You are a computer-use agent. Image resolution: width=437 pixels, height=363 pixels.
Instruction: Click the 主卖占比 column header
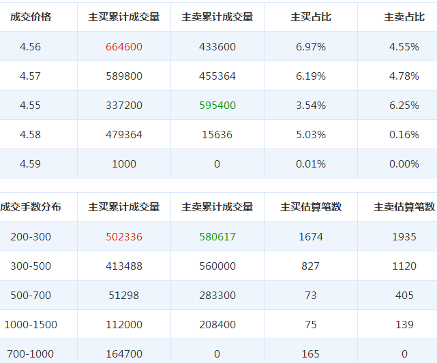click(404, 17)
